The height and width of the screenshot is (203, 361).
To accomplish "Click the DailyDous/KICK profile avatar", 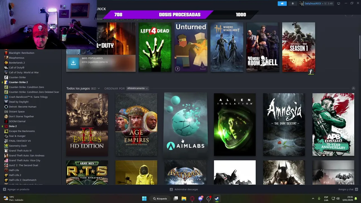I will point(301,3).
